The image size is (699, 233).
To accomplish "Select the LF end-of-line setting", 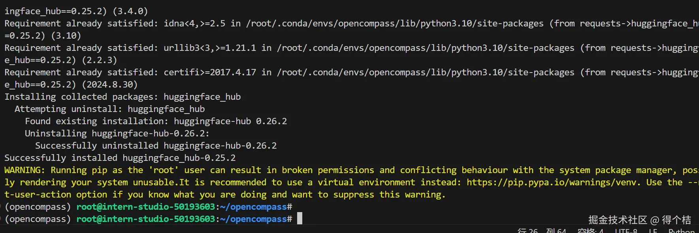I will [653, 231].
